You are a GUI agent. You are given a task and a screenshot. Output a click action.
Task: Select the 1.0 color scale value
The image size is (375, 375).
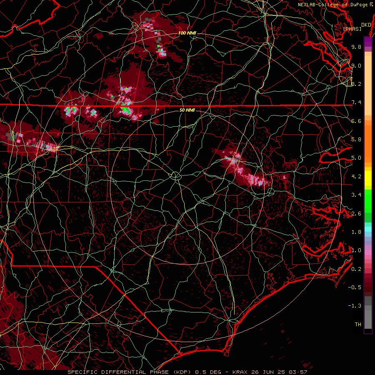356,250
